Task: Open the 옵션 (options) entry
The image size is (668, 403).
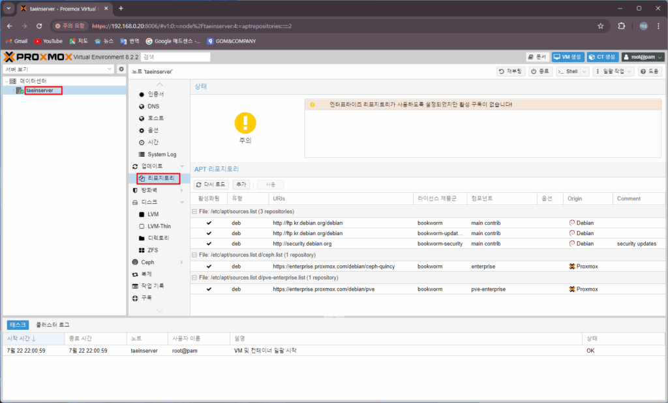Action: pos(153,130)
